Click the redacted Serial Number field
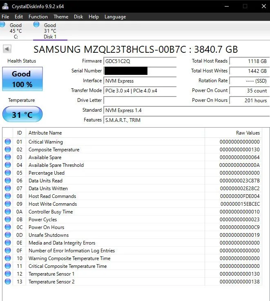270x301 pixels. coord(140,71)
